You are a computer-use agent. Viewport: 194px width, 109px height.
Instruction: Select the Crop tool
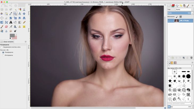[x=6, y=18]
